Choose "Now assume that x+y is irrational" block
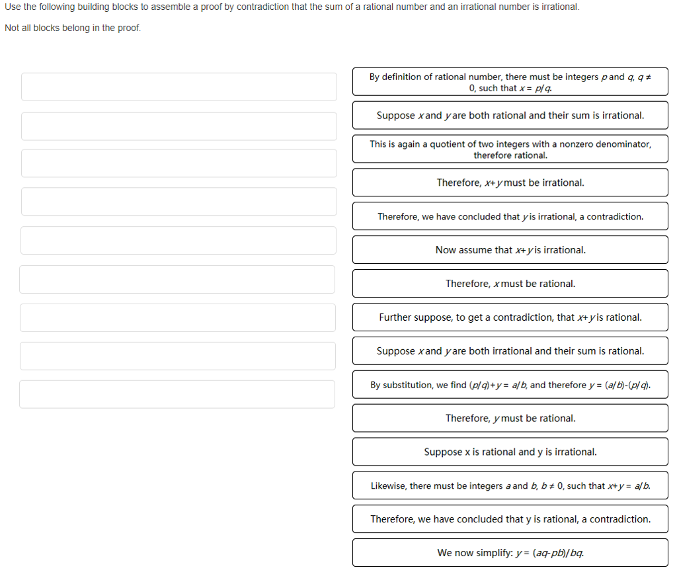Screen dimensions: 677x578 coord(510,250)
